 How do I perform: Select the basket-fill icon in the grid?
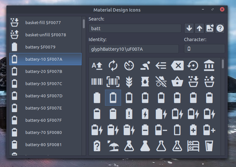(x=193, y=82)
